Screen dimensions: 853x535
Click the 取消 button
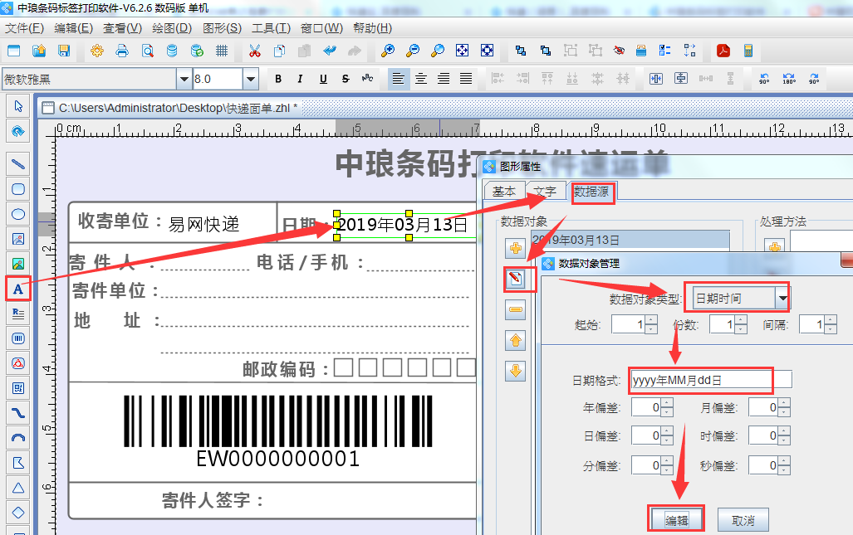click(743, 520)
